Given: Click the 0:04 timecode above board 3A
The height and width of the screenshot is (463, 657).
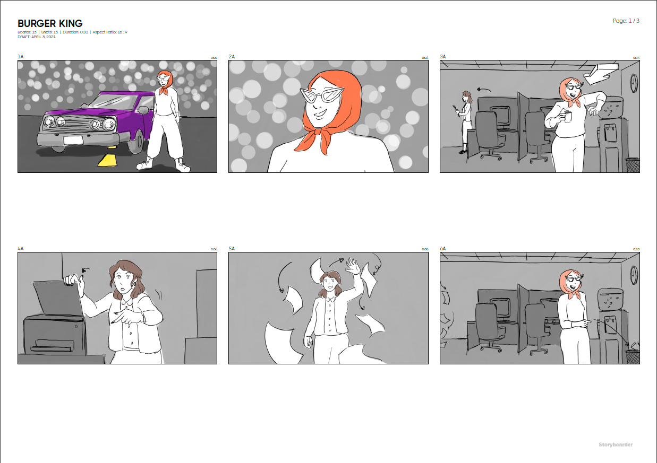Looking at the screenshot, I should point(636,58).
